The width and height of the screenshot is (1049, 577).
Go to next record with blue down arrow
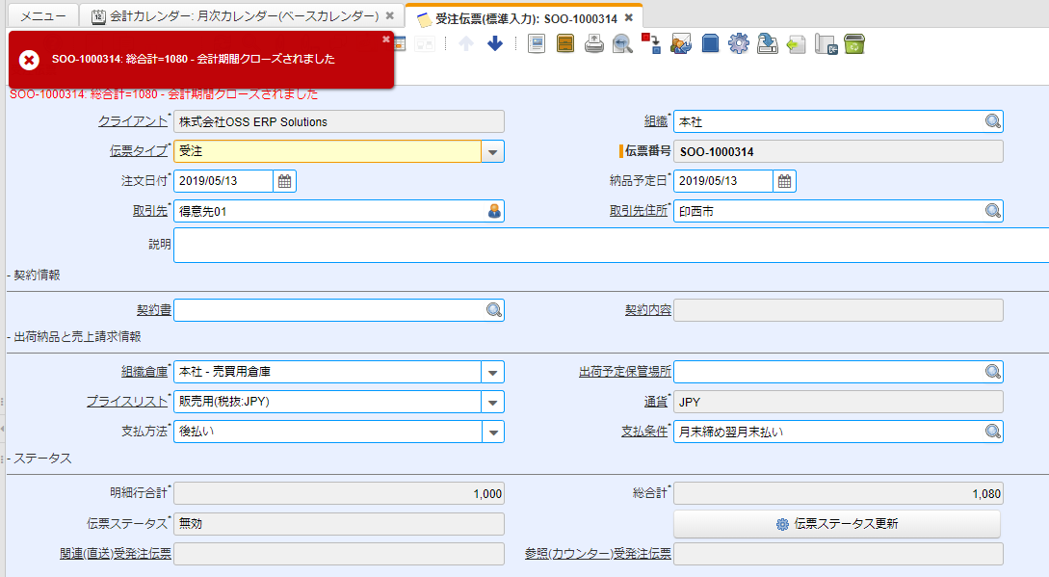pos(495,44)
